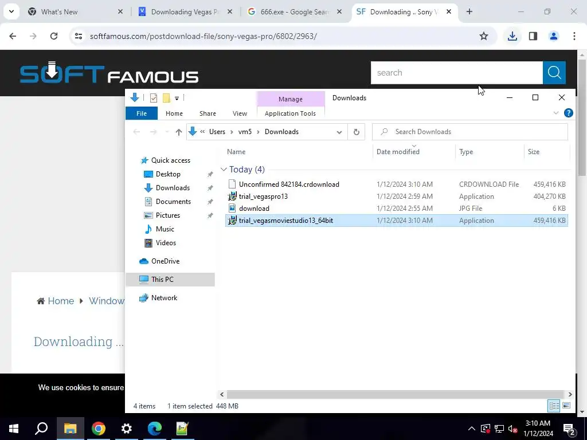This screenshot has width=587, height=440.
Task: Click the Soft Famous search magnifier button
Action: 554,73
